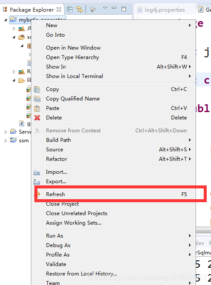Open Show in Local Terminal submenu
The image size is (211, 285).
tap(119, 76)
